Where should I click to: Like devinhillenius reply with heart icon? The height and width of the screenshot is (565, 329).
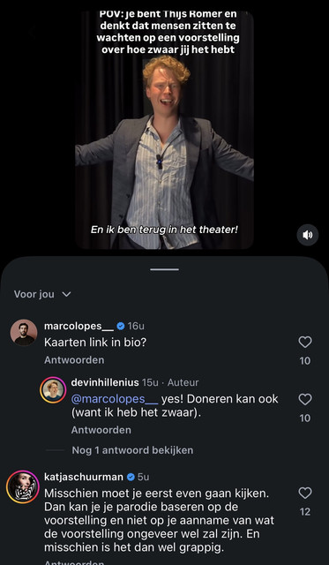click(305, 399)
